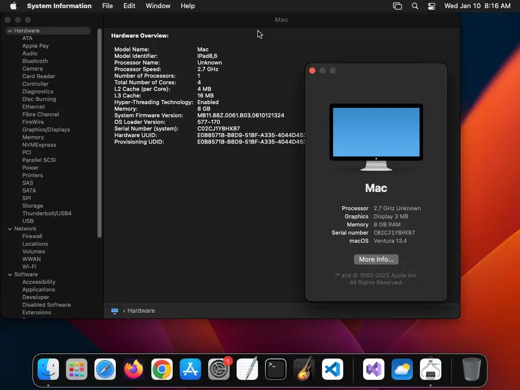Select USB in the sidebar
This screenshot has height=390, width=520.
tap(28, 221)
